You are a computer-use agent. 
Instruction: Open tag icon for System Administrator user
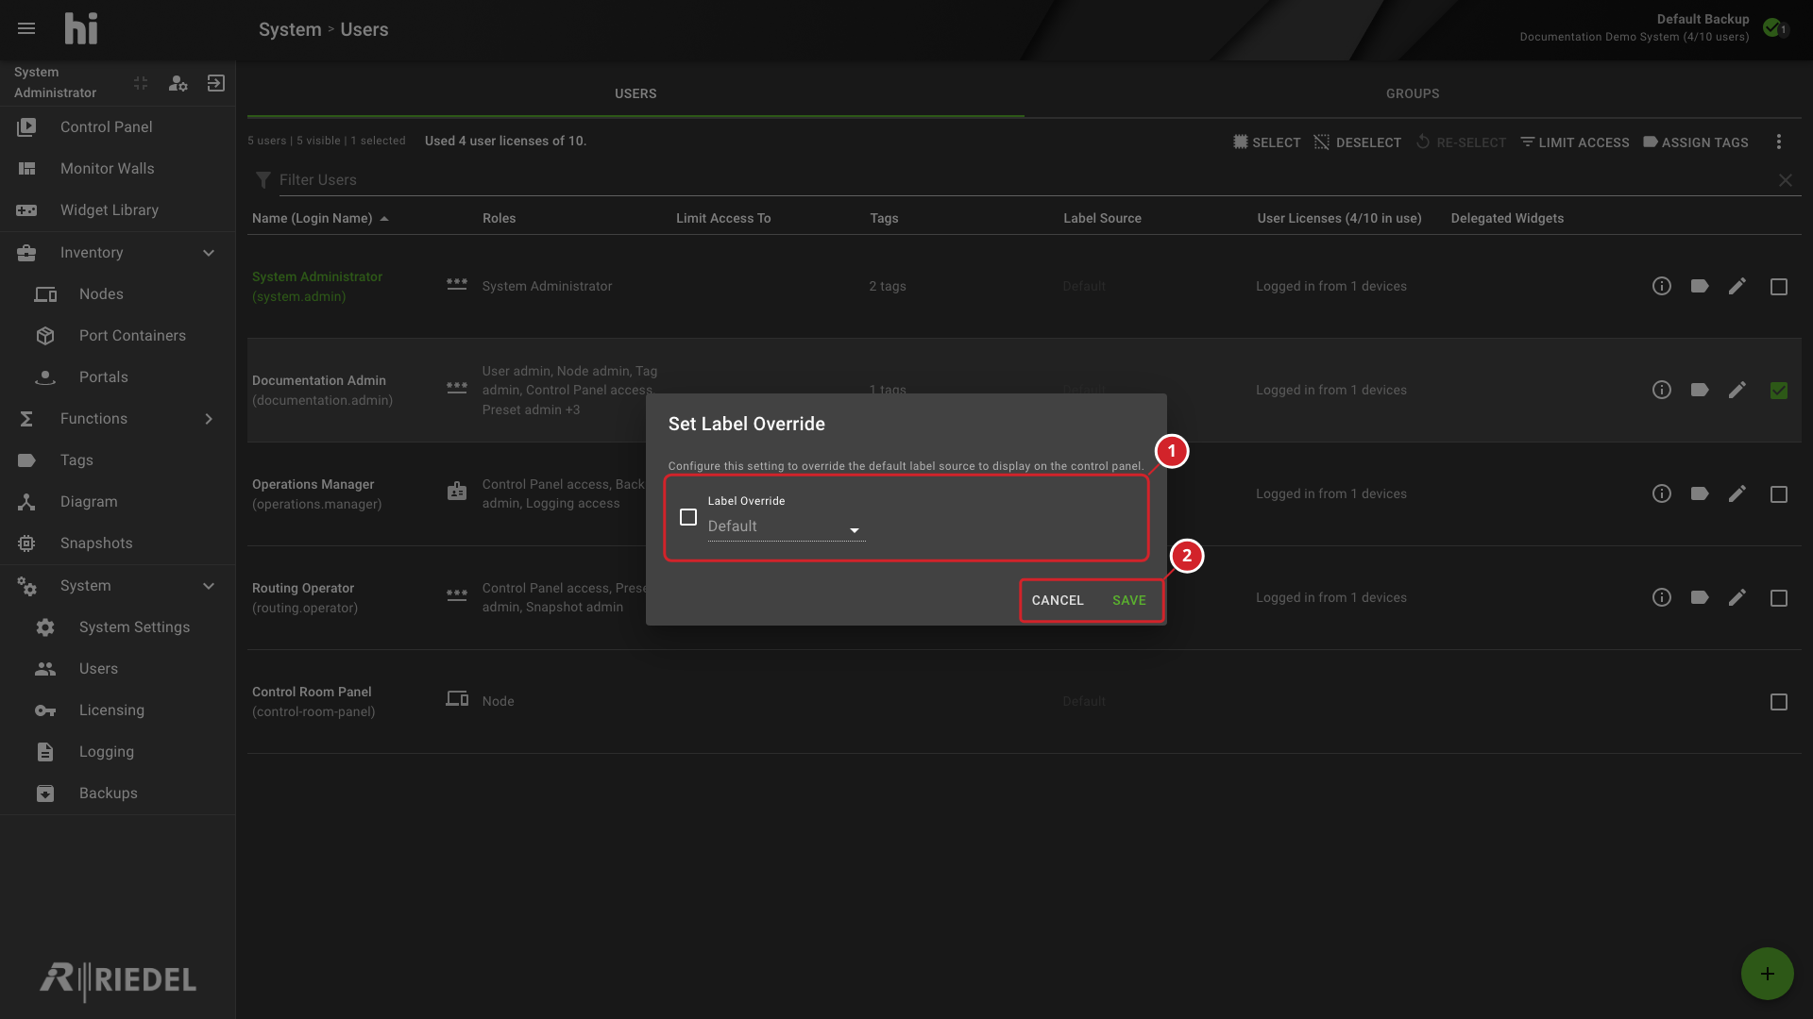click(x=1700, y=286)
